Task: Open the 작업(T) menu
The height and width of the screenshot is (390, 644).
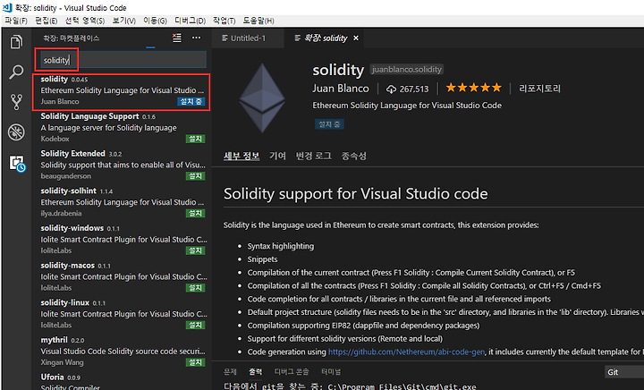Action: [225, 21]
